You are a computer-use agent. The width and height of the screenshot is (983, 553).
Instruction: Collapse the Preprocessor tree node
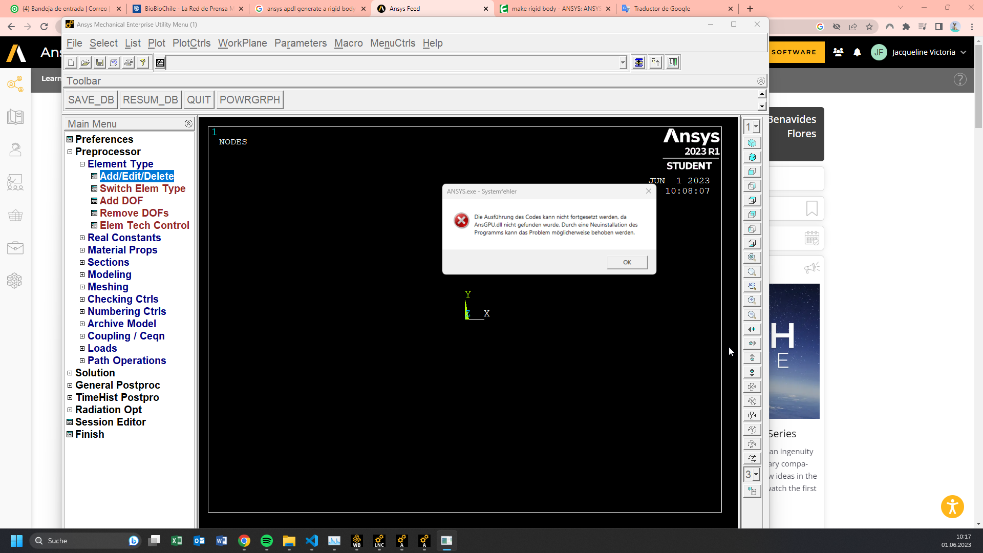(x=70, y=152)
